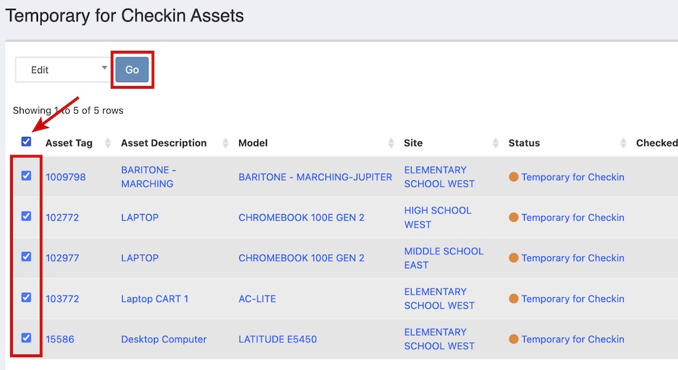Deselect the row checkbox for asset 15586
678x370 pixels.
click(x=26, y=338)
